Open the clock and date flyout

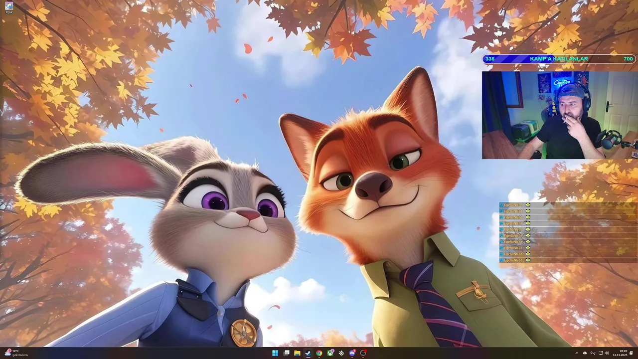[620, 353]
